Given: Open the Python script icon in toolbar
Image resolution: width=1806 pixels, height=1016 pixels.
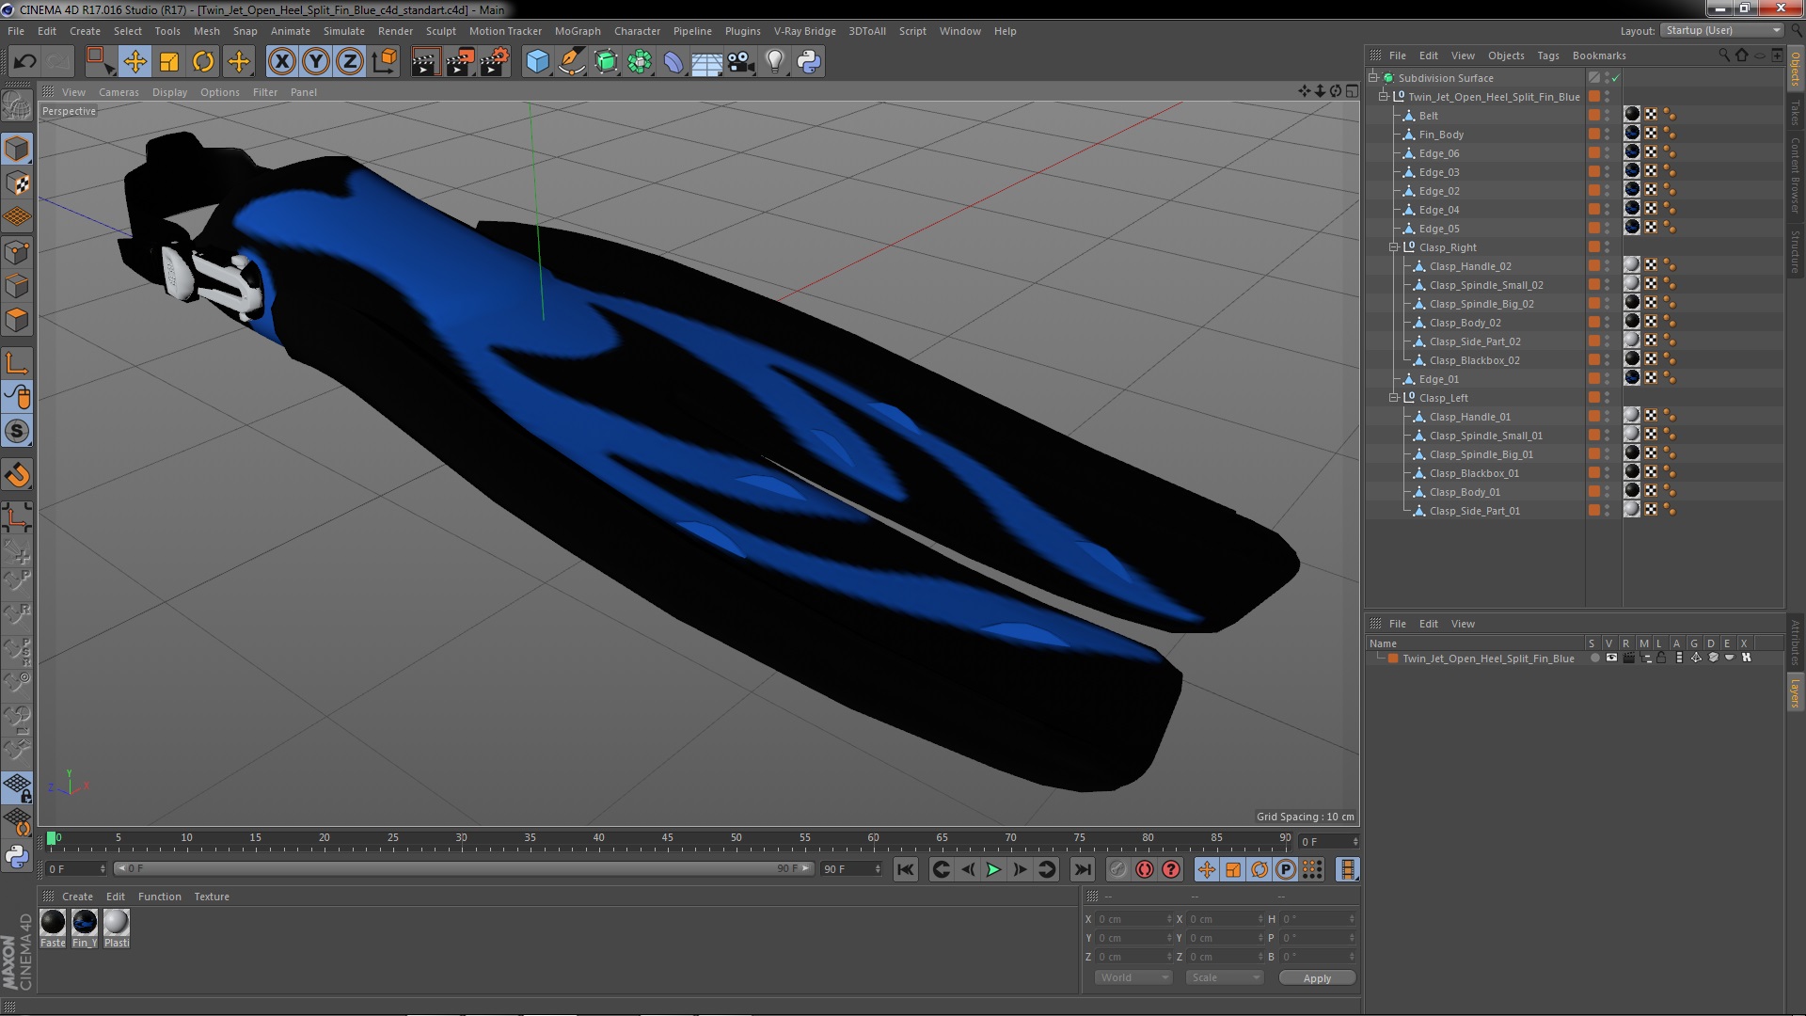Looking at the screenshot, I should point(808,62).
